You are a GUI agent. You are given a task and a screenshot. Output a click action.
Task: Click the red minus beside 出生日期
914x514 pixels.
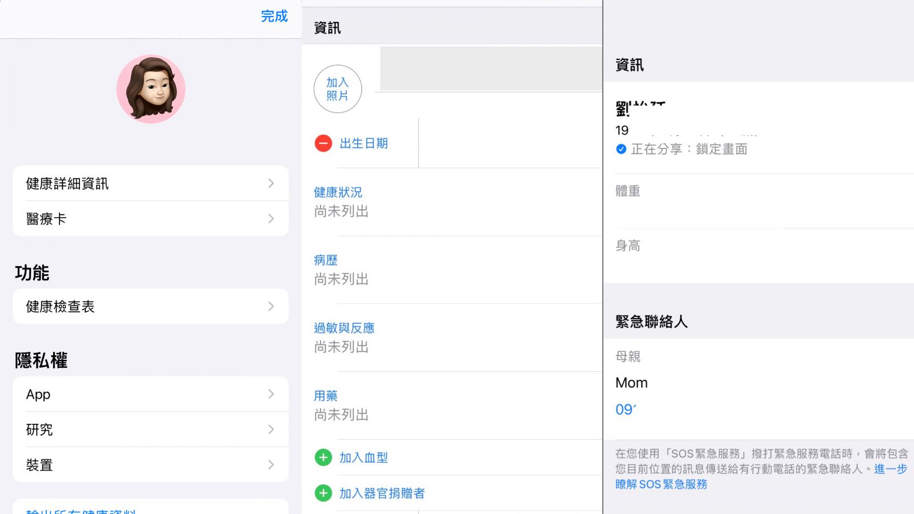[x=323, y=143]
